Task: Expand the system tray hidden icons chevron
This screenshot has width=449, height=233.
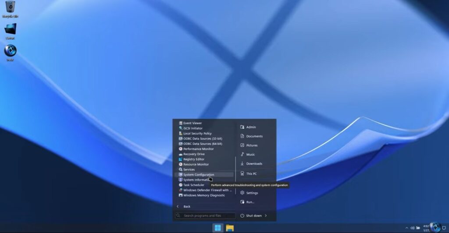Action: point(406,228)
